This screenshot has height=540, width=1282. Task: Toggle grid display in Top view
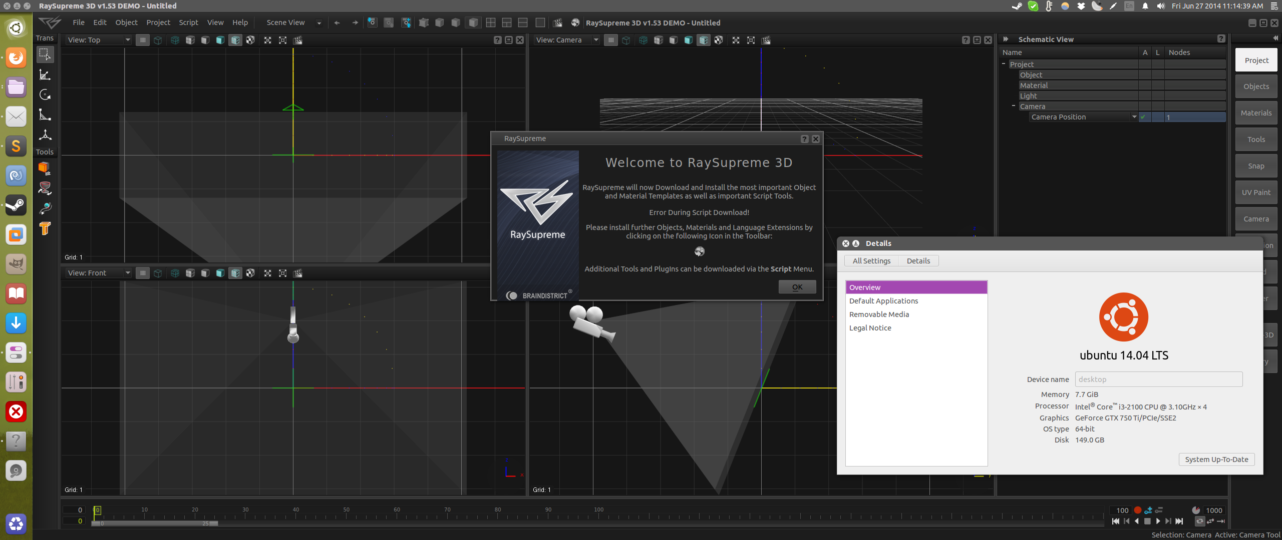coord(143,40)
